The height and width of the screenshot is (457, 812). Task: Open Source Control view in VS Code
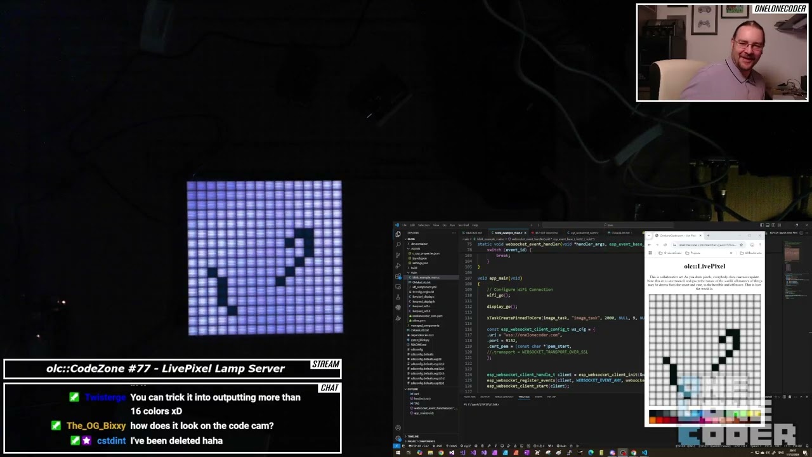[x=398, y=255]
